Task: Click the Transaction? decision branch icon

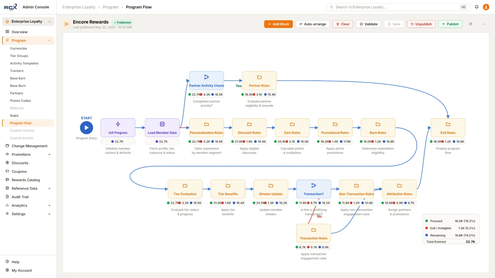Action: click(x=313, y=186)
